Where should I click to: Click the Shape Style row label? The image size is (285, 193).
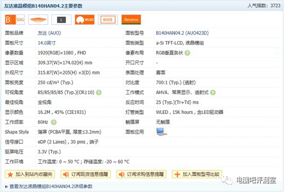17,132
